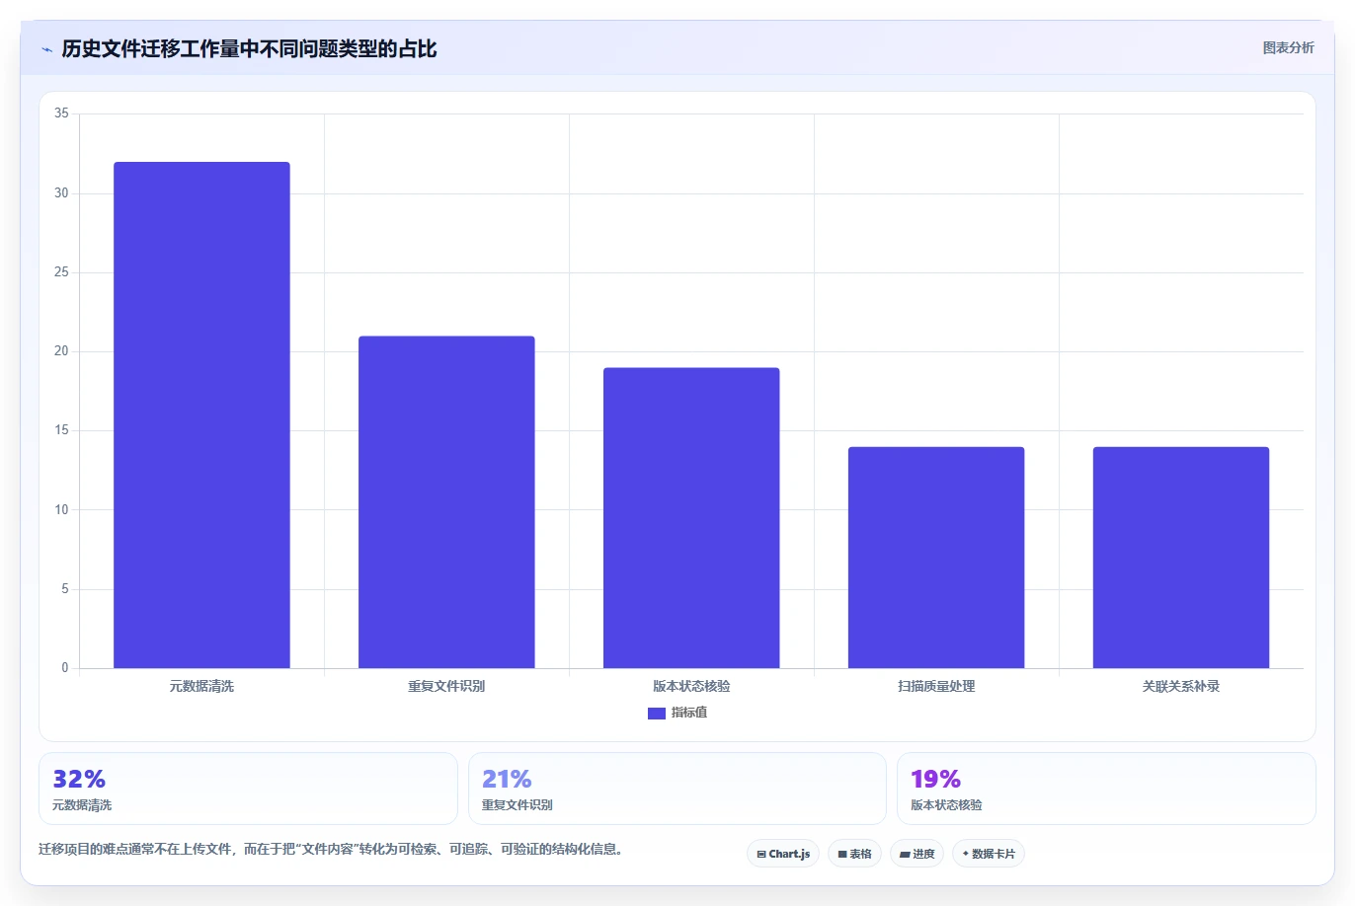Select the 元数据清洗 x-axis label
1355x906 pixels.
coord(201,686)
